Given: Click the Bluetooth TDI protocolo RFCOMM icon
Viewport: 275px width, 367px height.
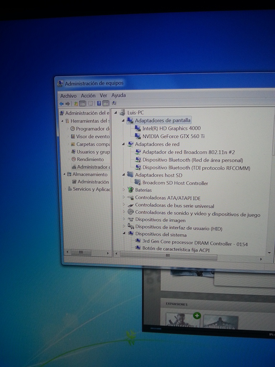Looking at the screenshot, I should (x=138, y=168).
